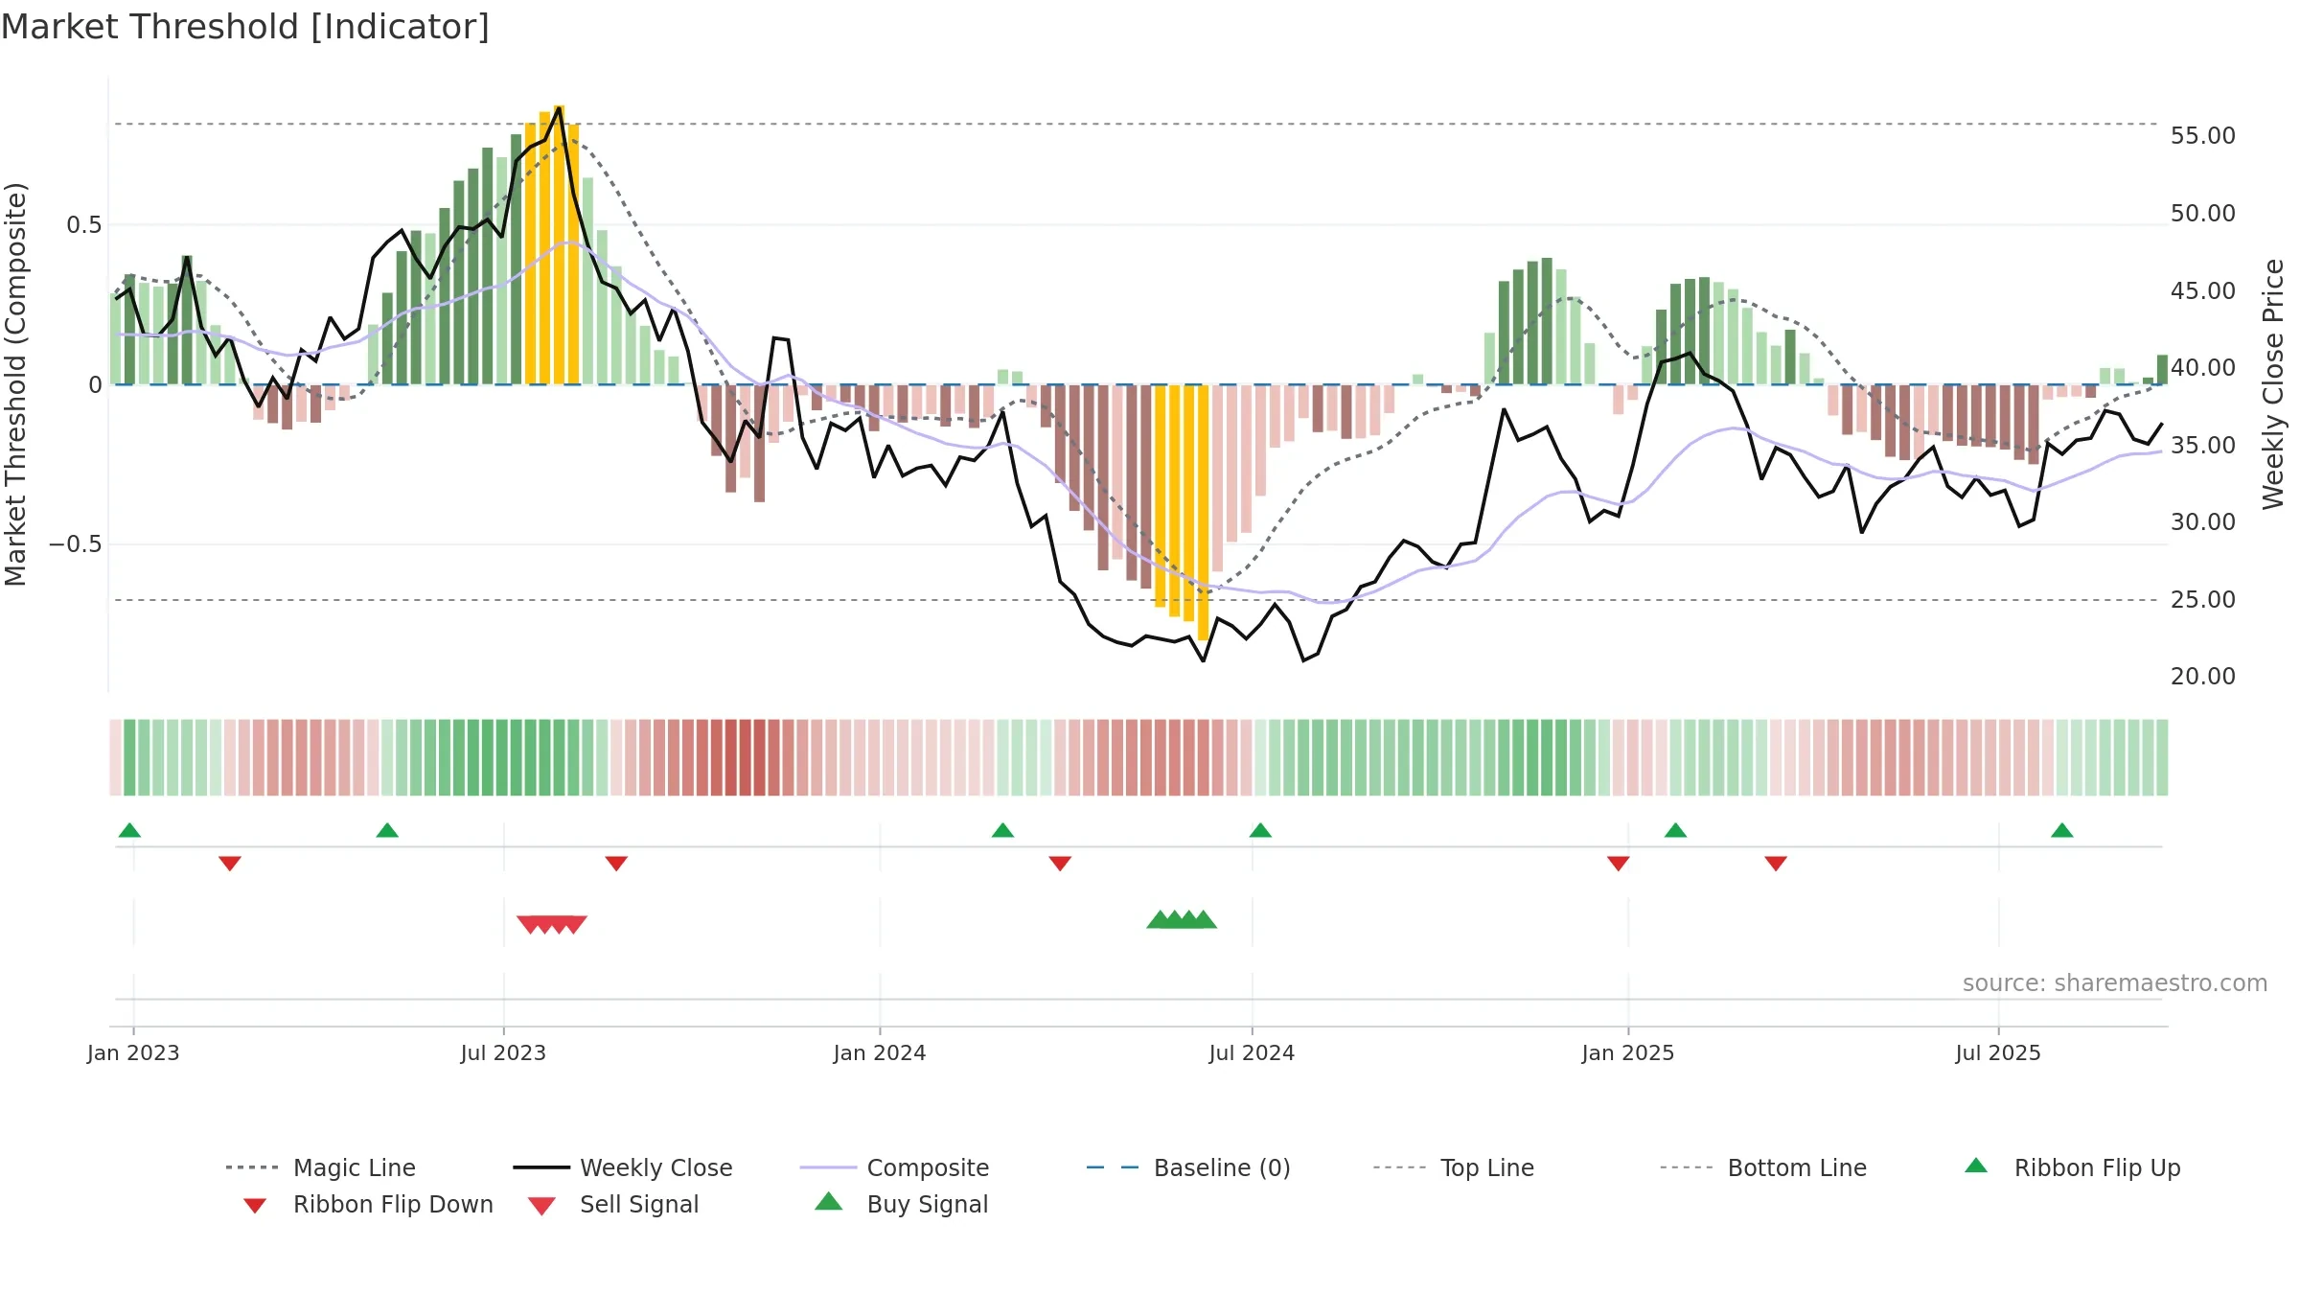Toggle Buy Signal legend entry
Image resolution: width=2300 pixels, height=1294 pixels.
click(901, 1204)
